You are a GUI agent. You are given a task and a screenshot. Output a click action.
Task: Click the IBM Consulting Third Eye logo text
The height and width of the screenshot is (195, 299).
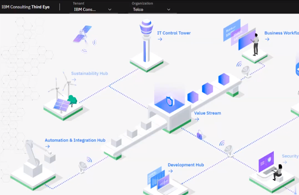(x=25, y=7)
